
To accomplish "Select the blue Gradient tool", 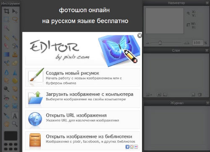I will (x=6, y=55).
